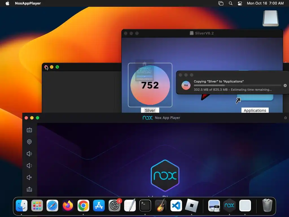The width and height of the screenshot is (289, 217).
Task: Open Terminal from the Dock
Action: click(145, 205)
